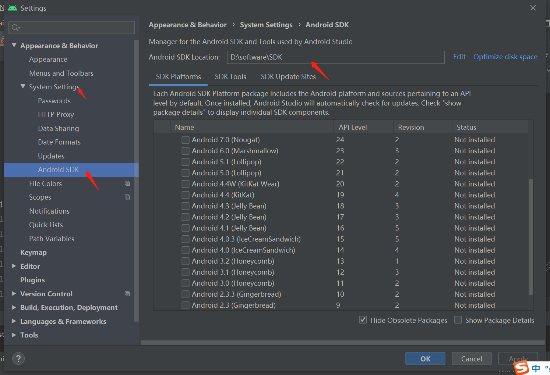Collapse the System Settings subtree

click(x=23, y=86)
